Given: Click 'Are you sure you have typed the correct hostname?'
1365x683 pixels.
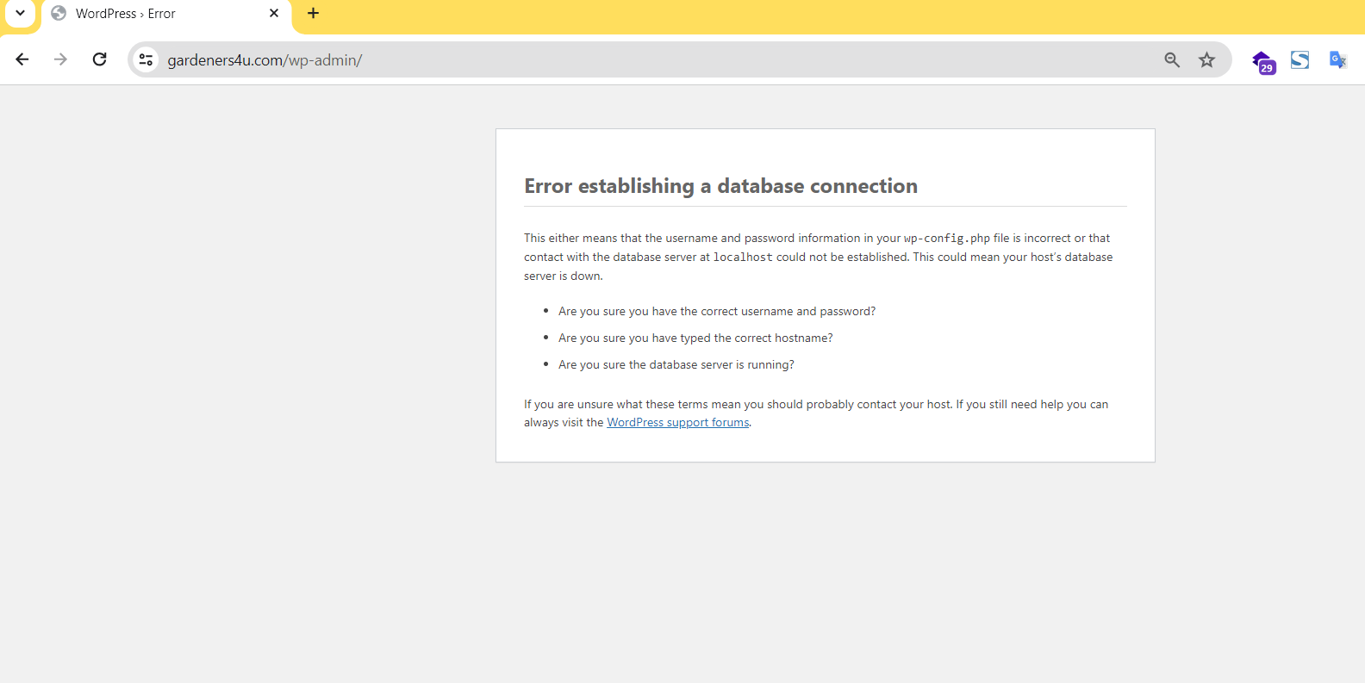Looking at the screenshot, I should pyautogui.click(x=695, y=338).
